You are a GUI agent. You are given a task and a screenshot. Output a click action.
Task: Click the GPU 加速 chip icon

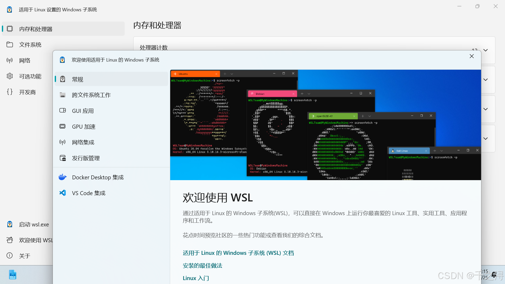62,126
